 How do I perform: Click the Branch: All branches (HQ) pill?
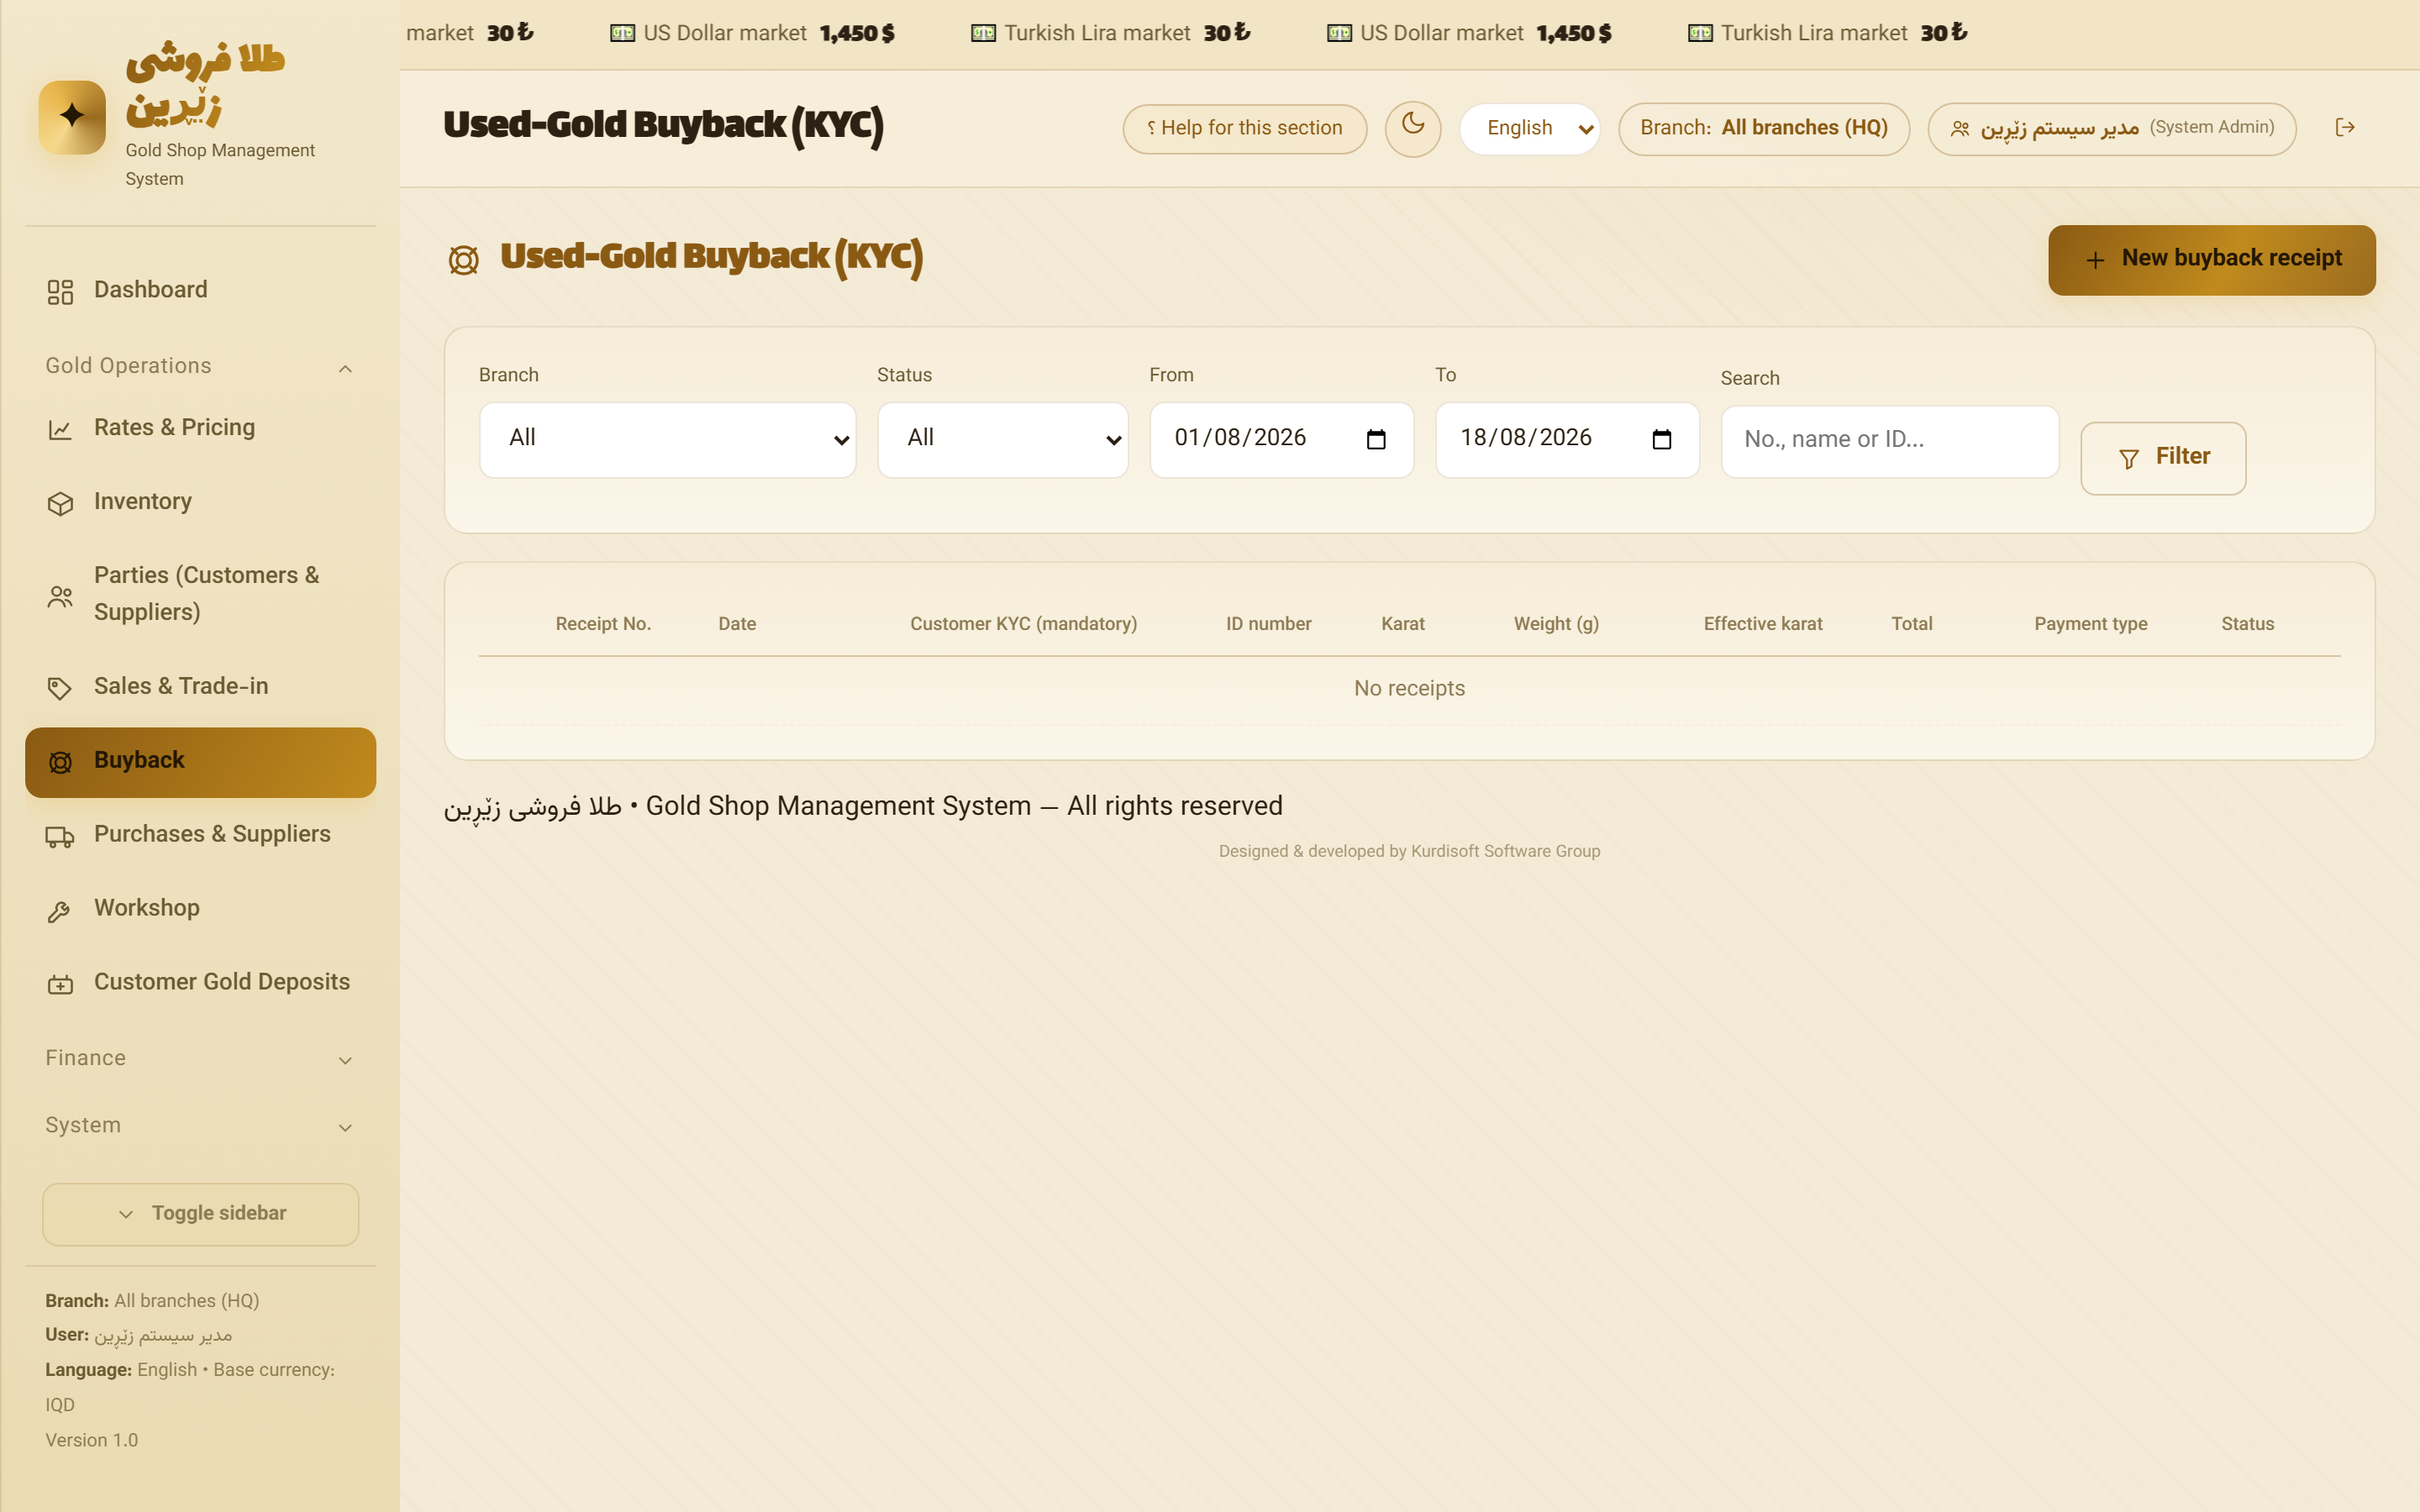(1764, 129)
